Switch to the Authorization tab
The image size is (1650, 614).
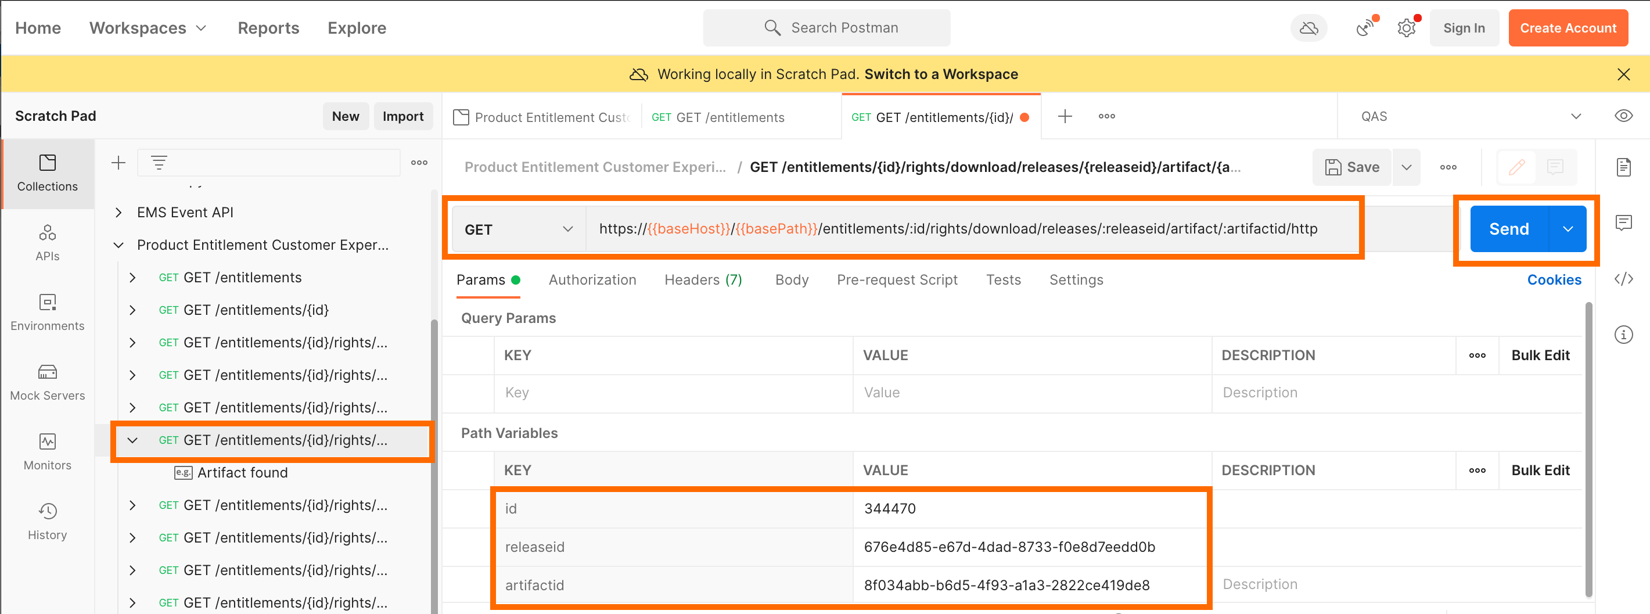[x=592, y=280]
